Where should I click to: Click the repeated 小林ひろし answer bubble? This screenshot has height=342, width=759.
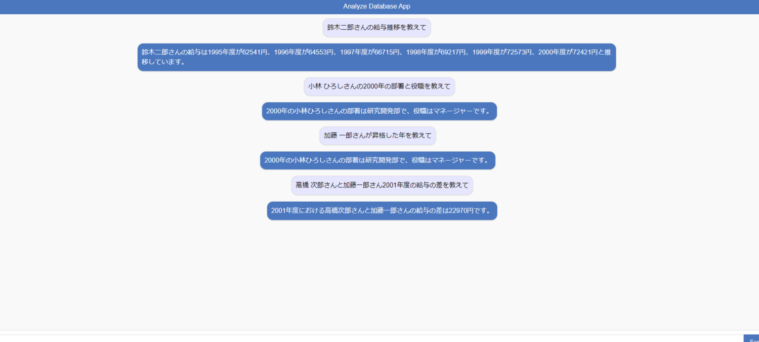pos(378,160)
